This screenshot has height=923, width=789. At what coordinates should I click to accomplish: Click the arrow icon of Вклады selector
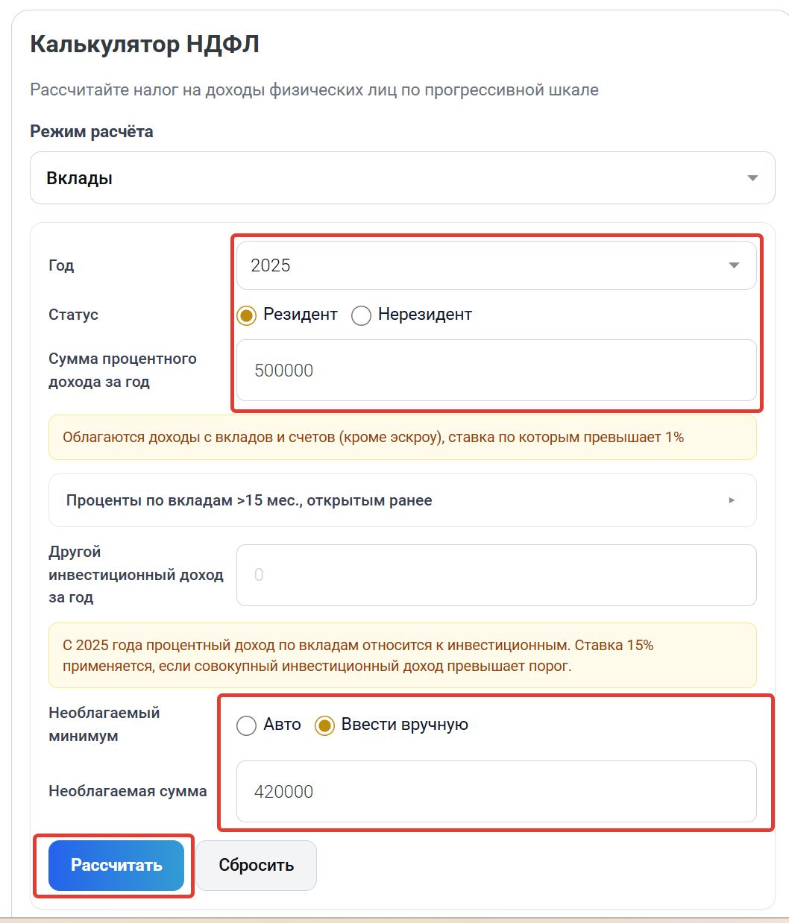pos(752,178)
